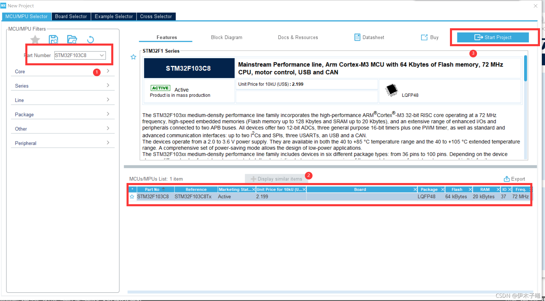Screen dimensions: 545x301
Task: Click the save search icon
Action: (53, 39)
